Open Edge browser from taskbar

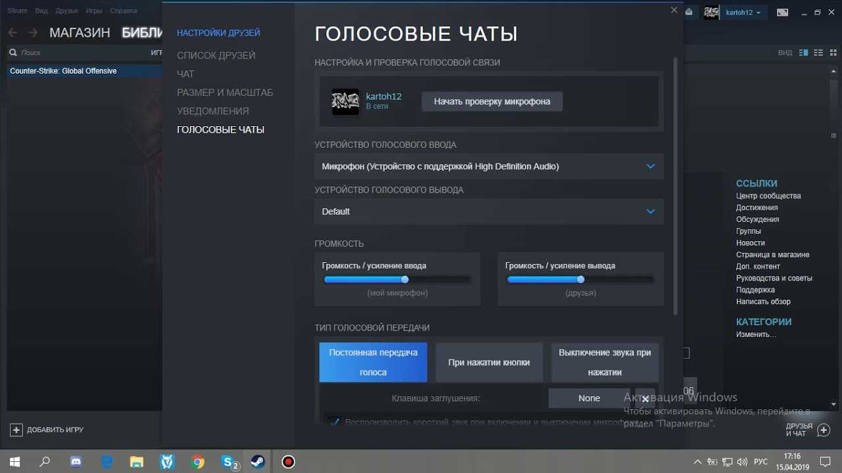106,462
